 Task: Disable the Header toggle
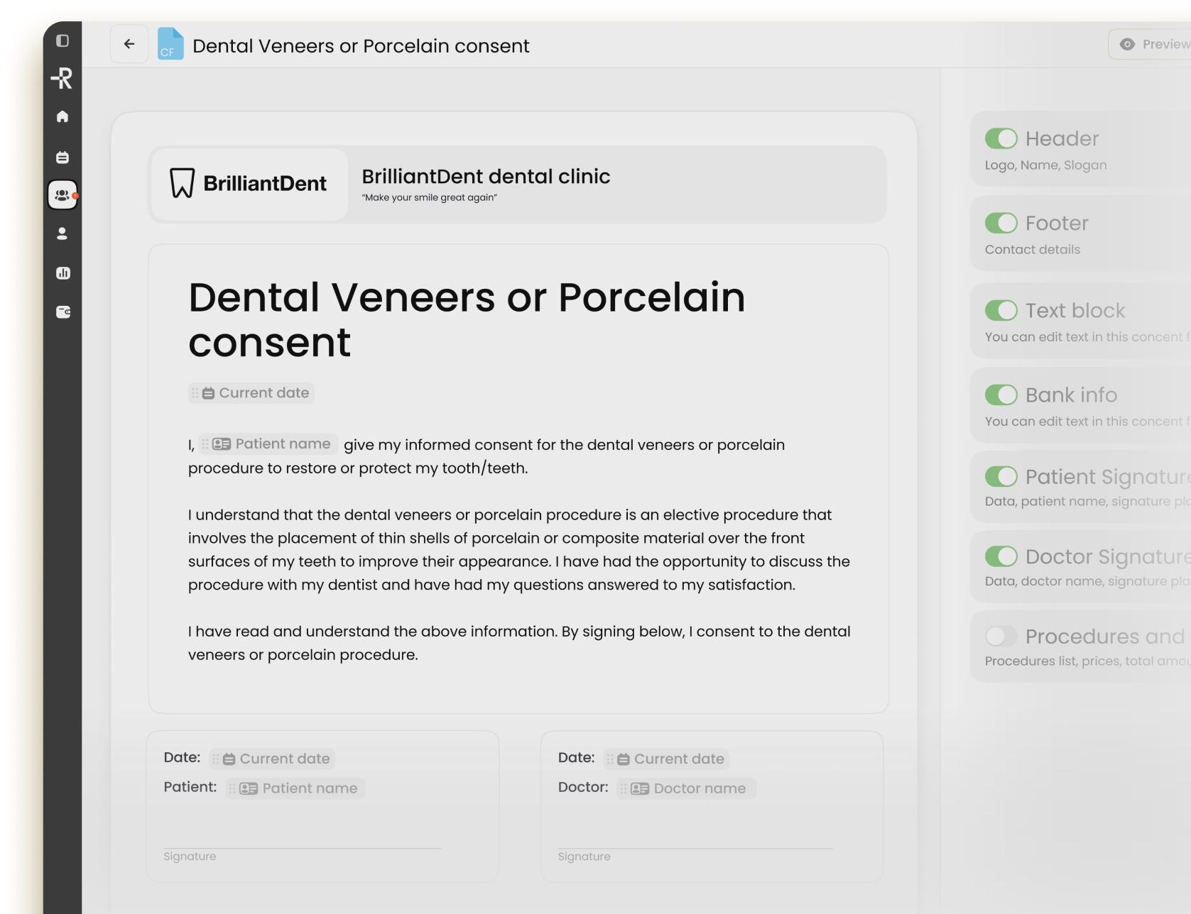point(1001,138)
